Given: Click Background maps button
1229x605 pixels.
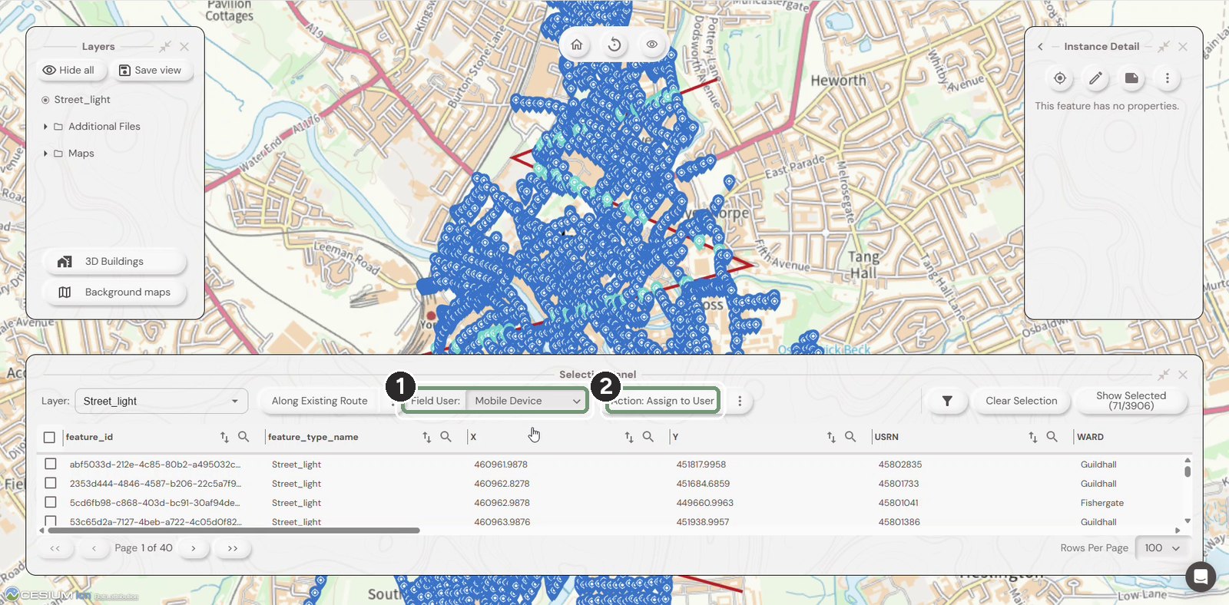Looking at the screenshot, I should (115, 293).
